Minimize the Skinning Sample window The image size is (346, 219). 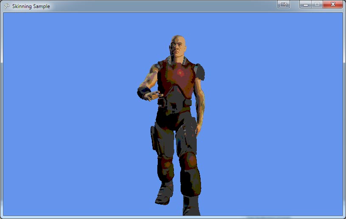click(305, 4)
